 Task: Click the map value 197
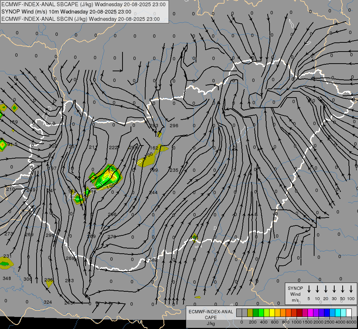[52, 168]
